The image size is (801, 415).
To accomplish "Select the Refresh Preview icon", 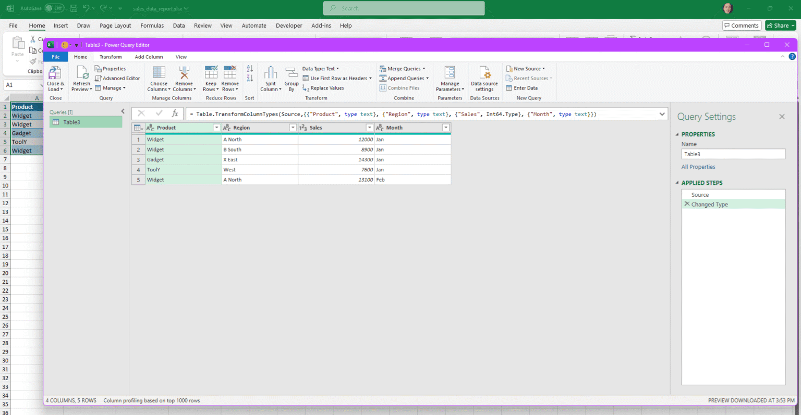I will (81, 78).
